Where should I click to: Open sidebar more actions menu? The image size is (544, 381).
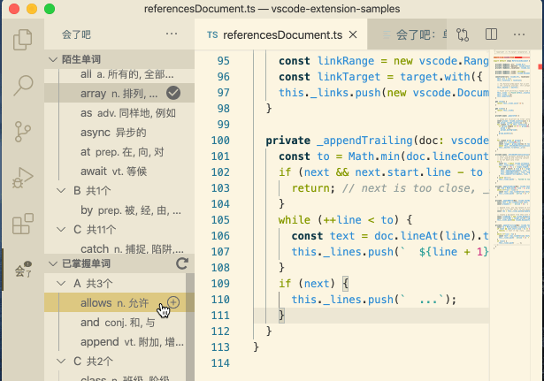(172, 34)
